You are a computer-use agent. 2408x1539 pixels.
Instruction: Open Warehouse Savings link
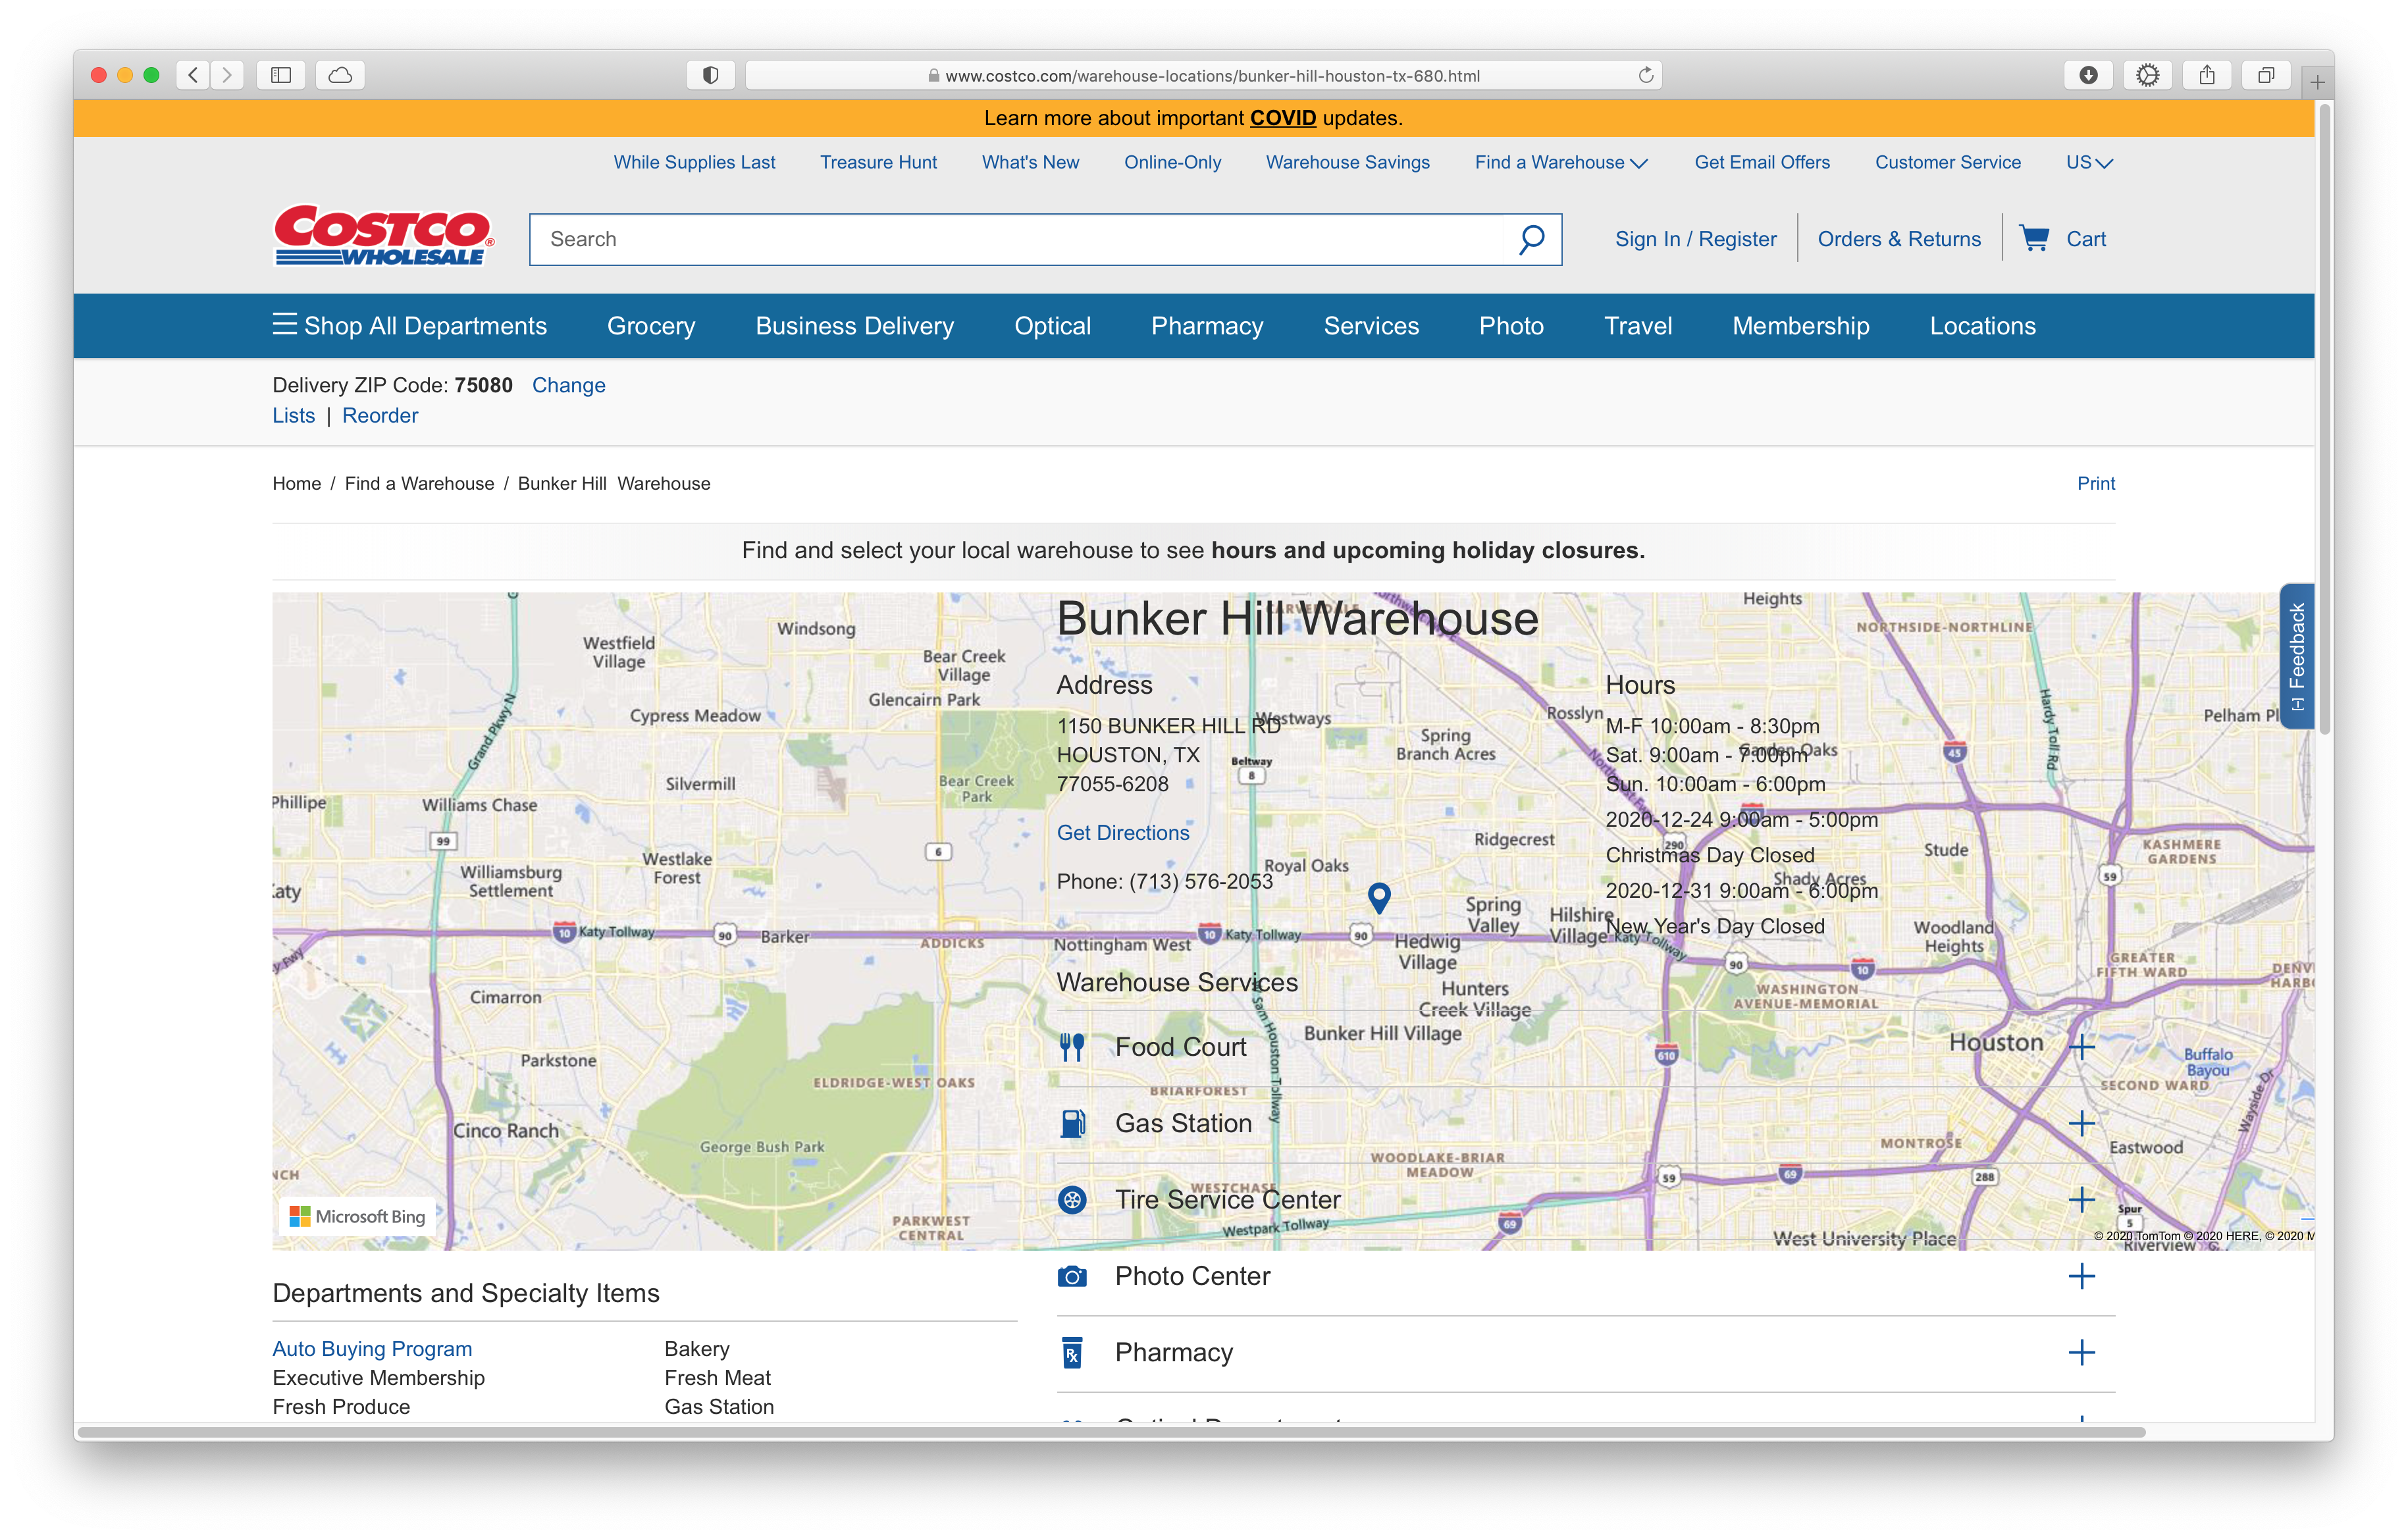1347,162
